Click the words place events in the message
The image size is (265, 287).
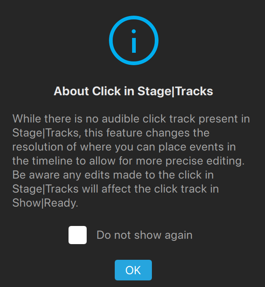click(x=191, y=147)
